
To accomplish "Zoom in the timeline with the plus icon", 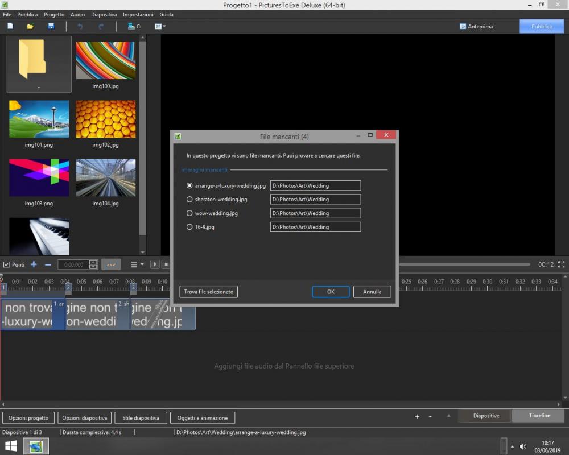I will click(x=417, y=416).
